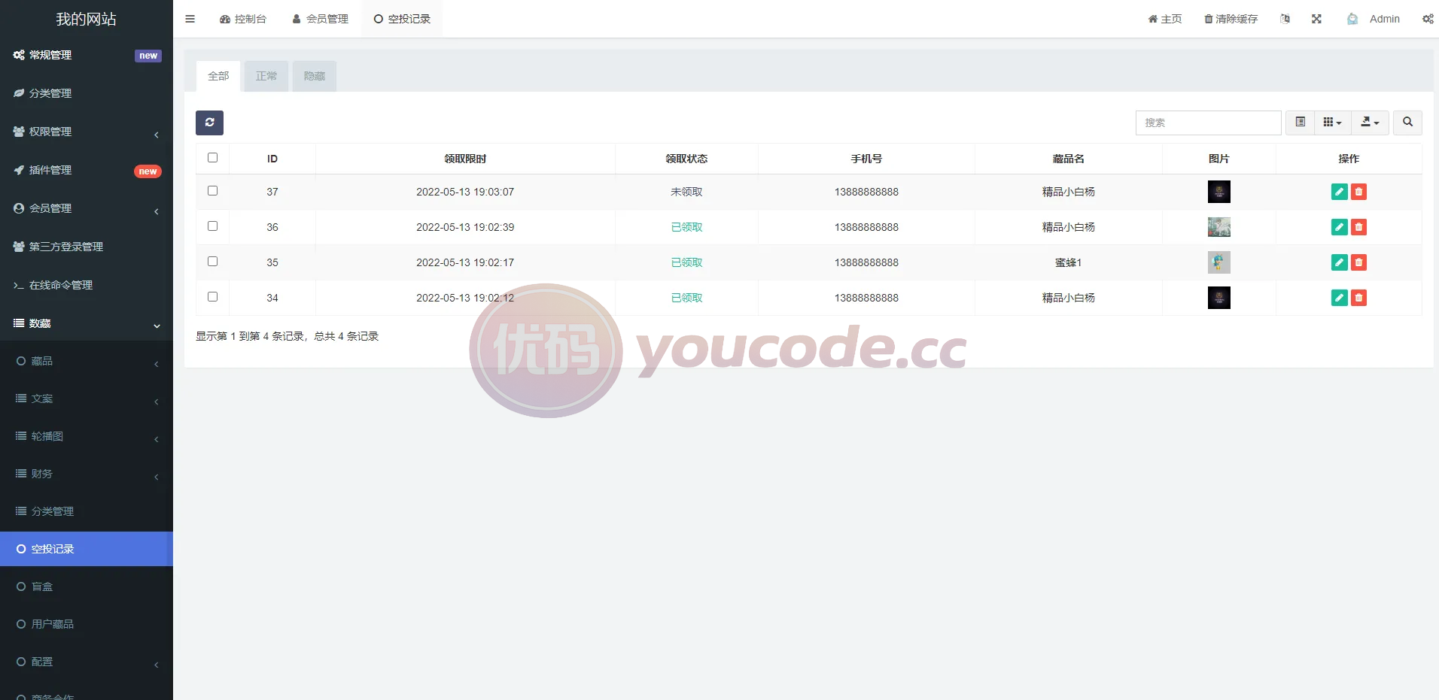Open the export data dropdown
This screenshot has height=700, width=1439.
click(x=1371, y=122)
